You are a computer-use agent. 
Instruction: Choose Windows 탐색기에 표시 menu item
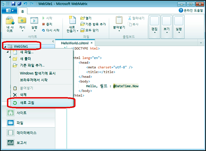click(42, 73)
